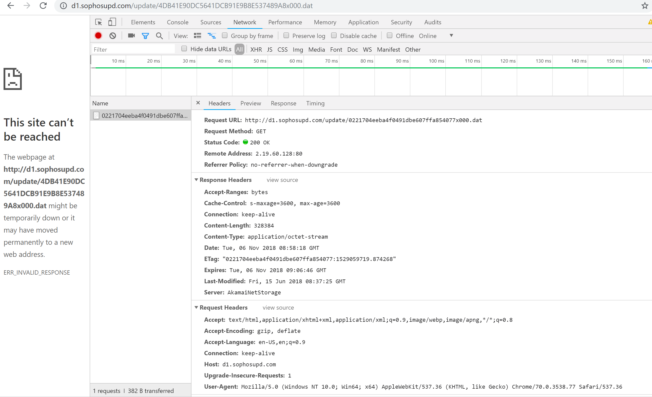
Task: Open the Audits tab
Action: [433, 22]
